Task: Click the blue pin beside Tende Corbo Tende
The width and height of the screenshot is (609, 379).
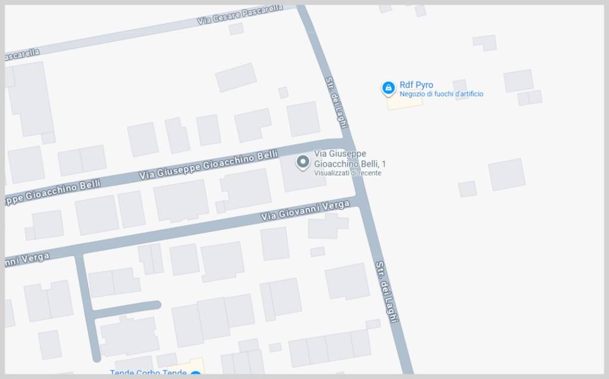Action: click(196, 374)
